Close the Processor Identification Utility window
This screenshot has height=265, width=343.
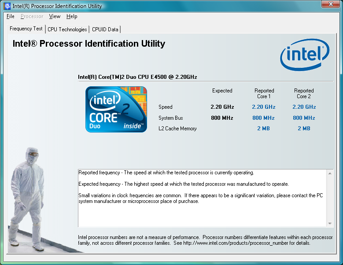[x=331, y=4]
